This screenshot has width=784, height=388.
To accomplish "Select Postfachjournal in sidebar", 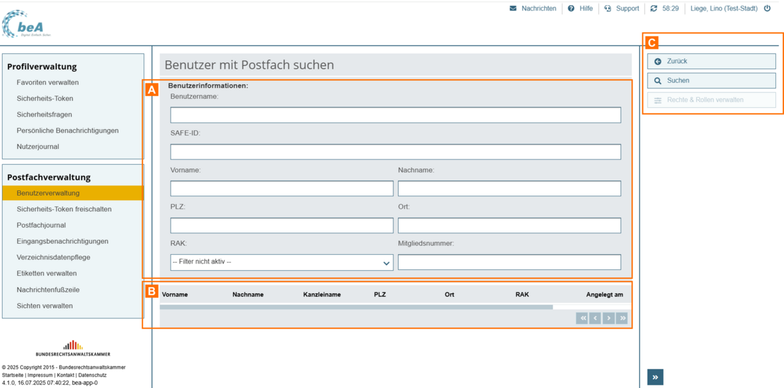I will coord(41,225).
